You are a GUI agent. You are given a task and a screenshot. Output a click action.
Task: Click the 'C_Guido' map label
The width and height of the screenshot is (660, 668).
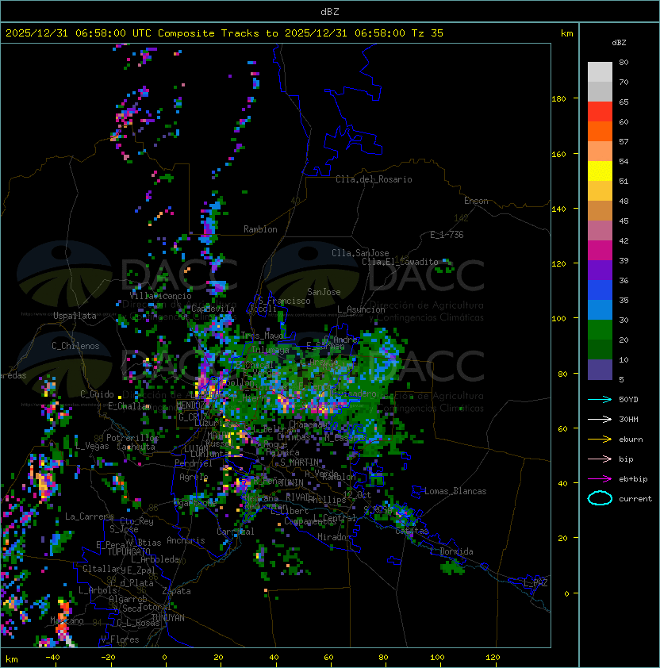[x=97, y=394]
